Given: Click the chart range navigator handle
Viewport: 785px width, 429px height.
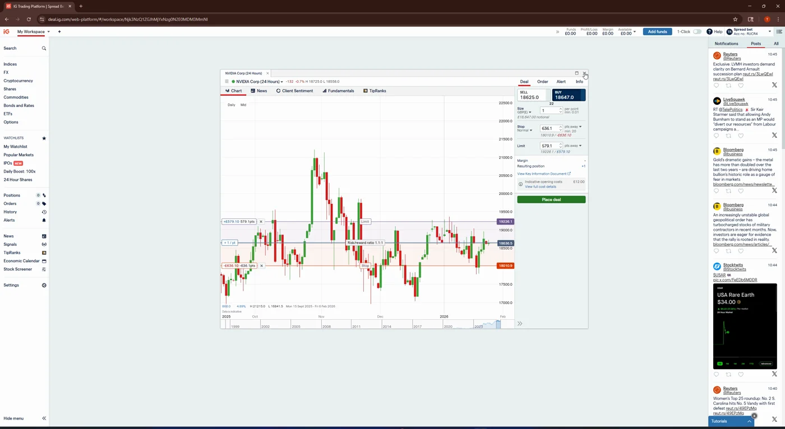Looking at the screenshot, I should click(x=498, y=324).
